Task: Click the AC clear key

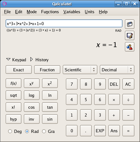Action: [128, 84]
